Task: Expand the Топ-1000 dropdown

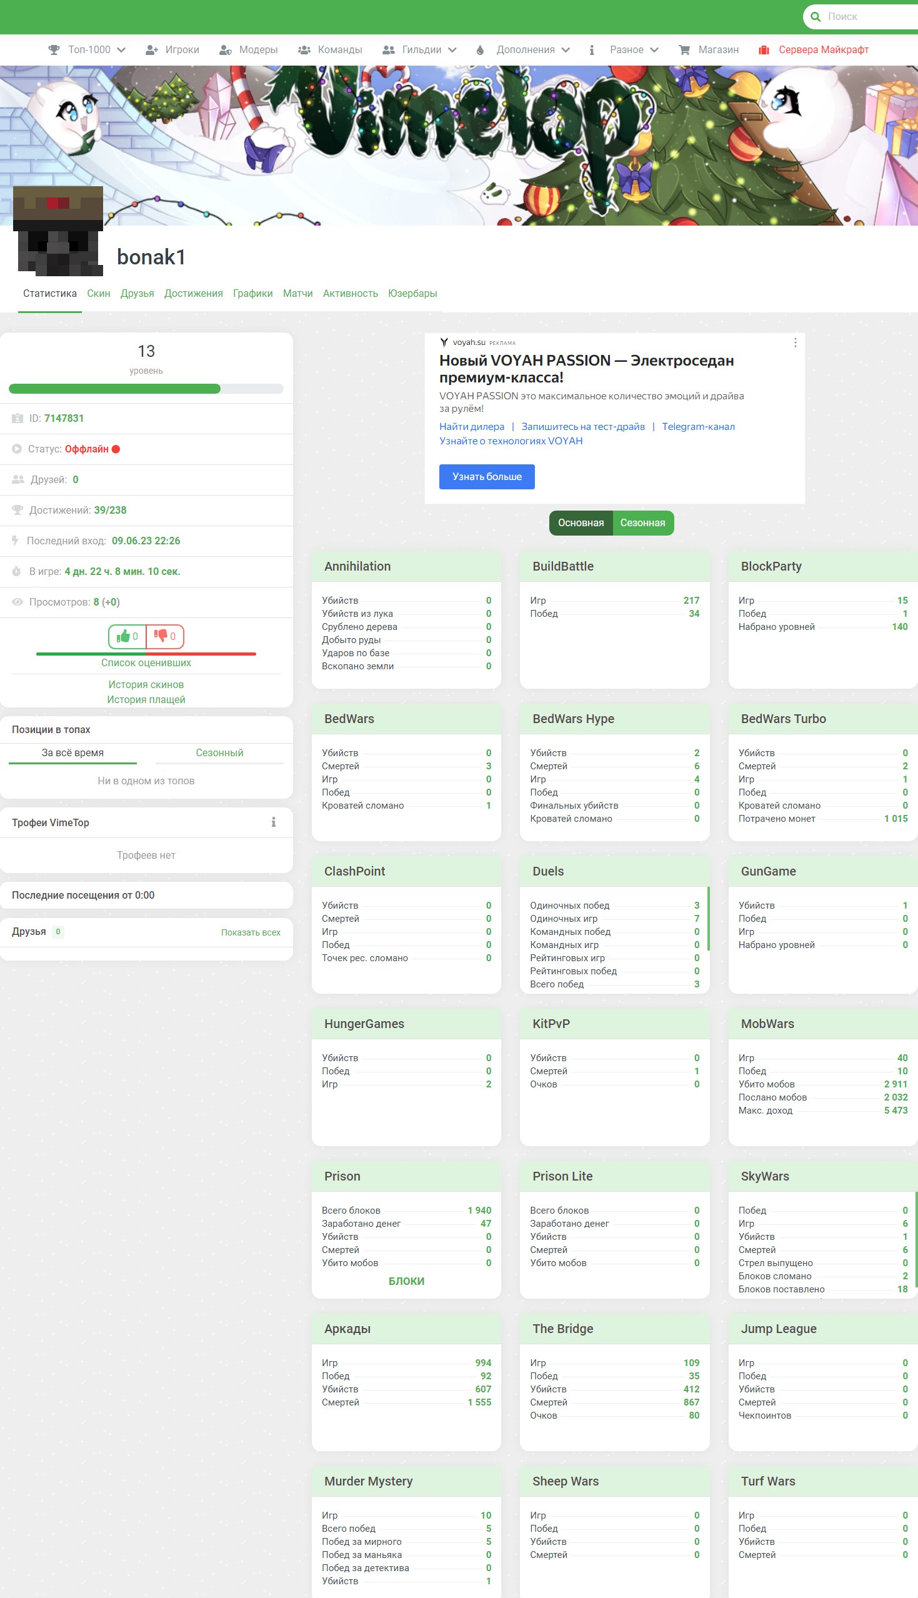Action: pos(121,50)
